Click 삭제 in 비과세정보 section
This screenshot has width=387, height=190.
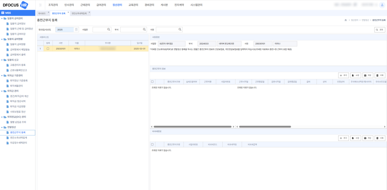coord(380,138)
